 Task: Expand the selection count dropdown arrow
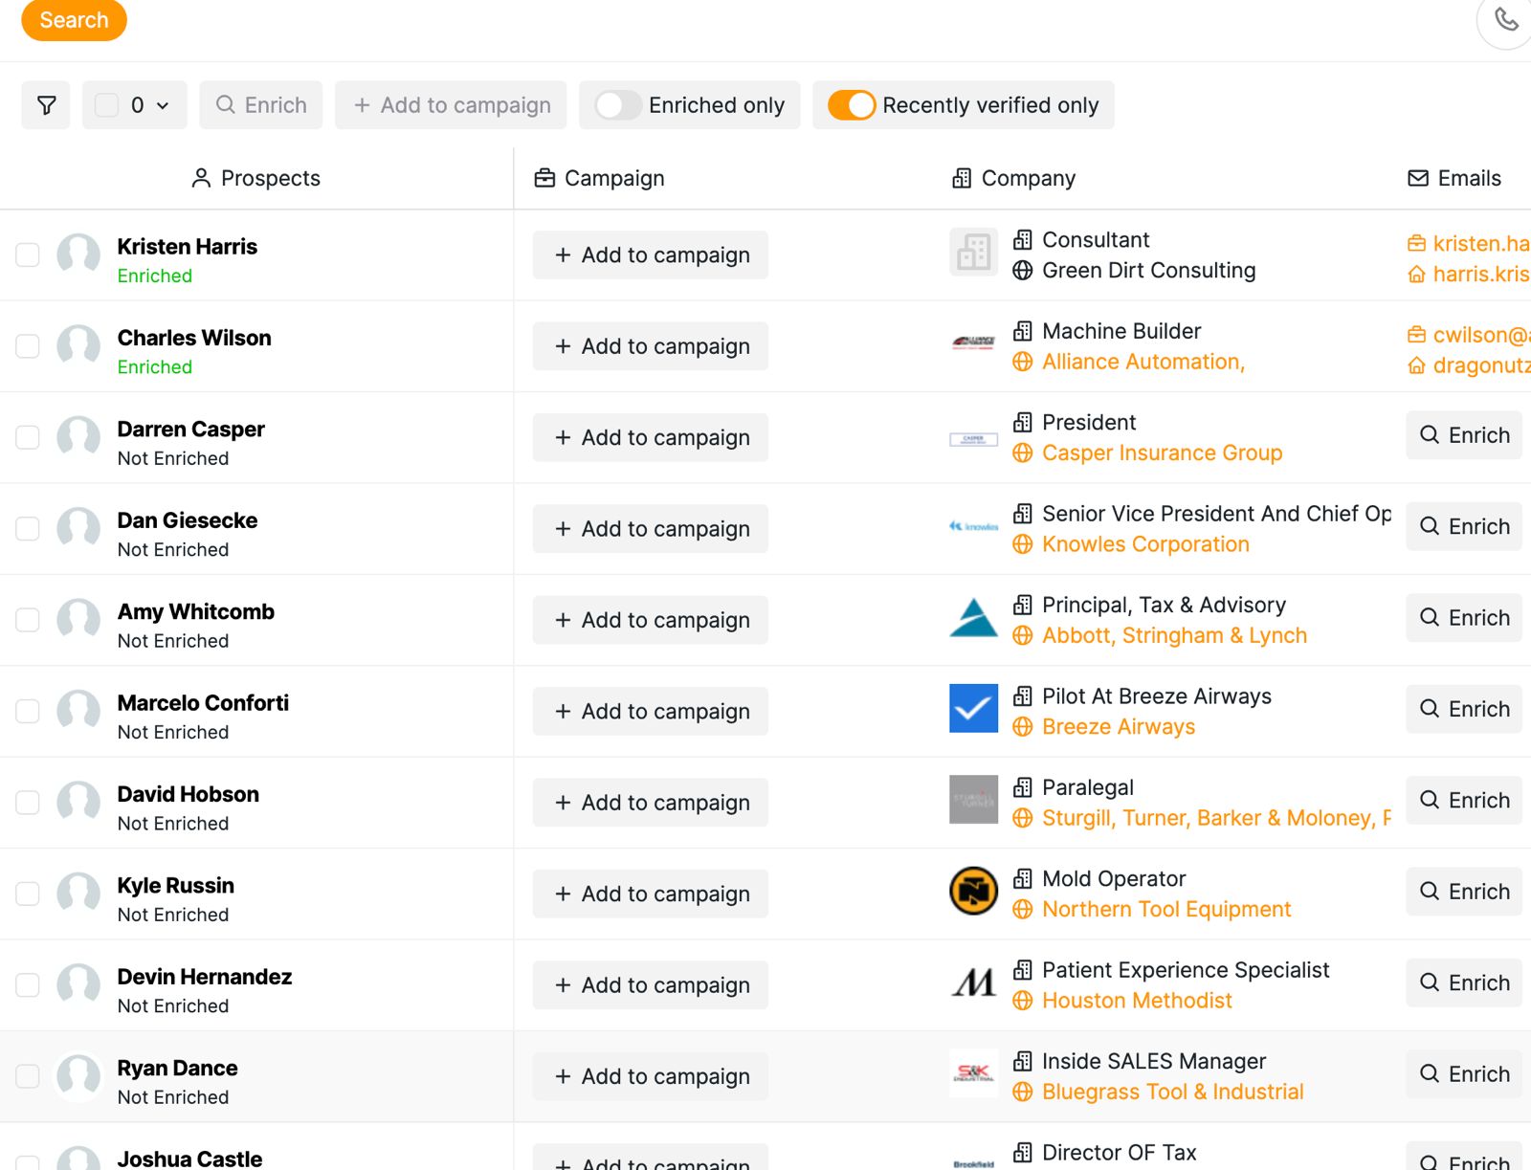click(x=163, y=105)
